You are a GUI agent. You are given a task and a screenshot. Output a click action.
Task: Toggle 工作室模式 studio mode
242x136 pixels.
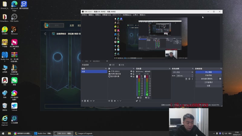[208, 82]
